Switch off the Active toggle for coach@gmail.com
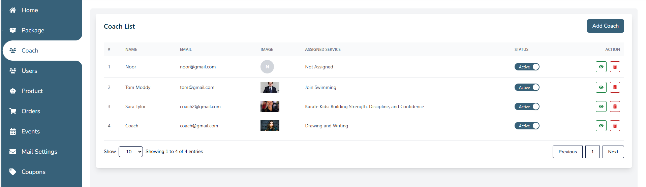Viewport: 646px width, 187px height. click(527, 126)
